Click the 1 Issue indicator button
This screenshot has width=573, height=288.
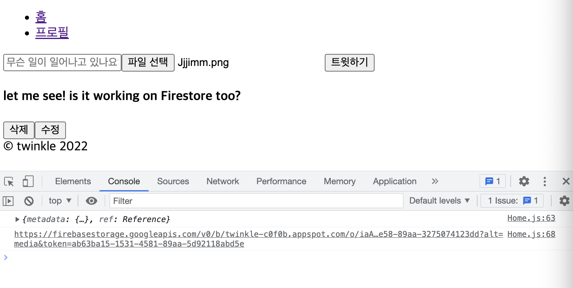[512, 201]
